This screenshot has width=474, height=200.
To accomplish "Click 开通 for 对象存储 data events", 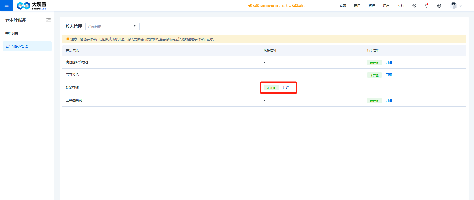I will point(286,87).
